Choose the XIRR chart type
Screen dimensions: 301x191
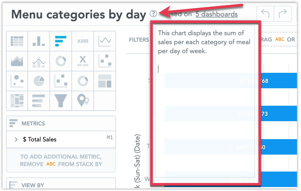tap(83, 41)
